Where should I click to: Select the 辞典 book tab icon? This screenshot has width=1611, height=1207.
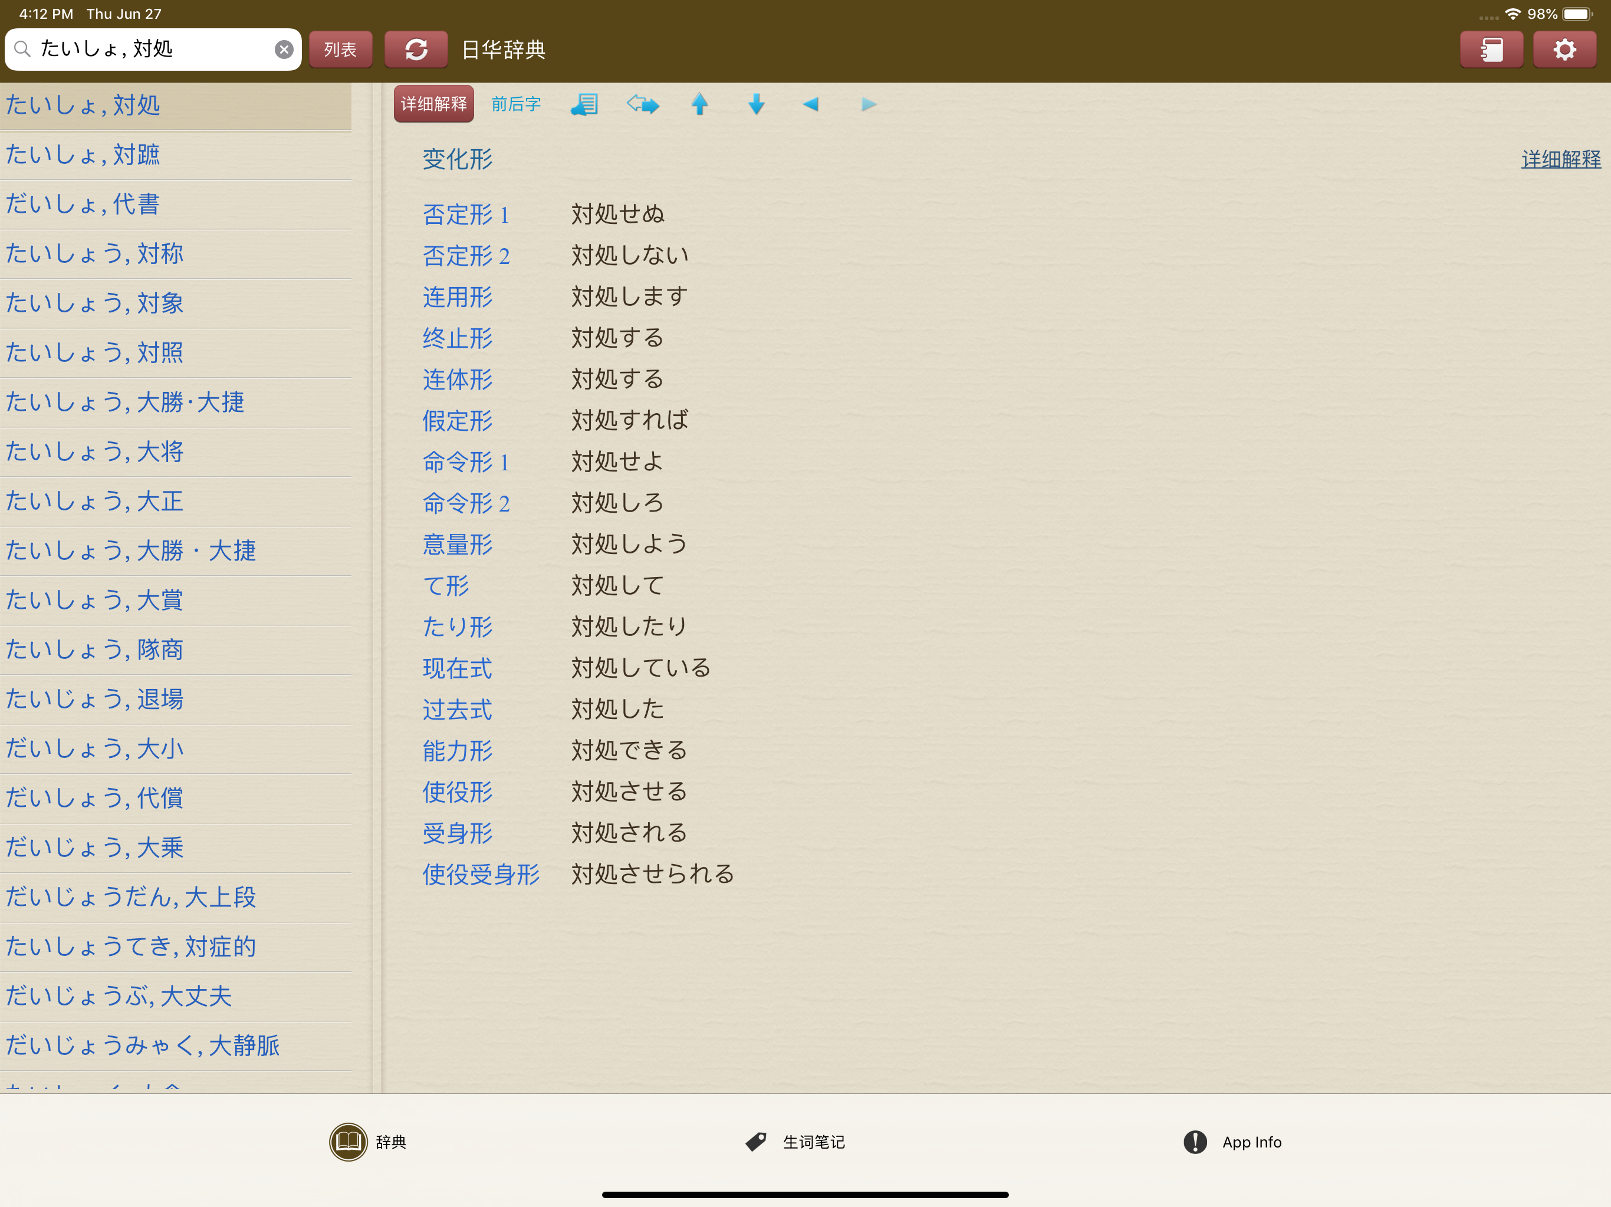pyautogui.click(x=348, y=1142)
